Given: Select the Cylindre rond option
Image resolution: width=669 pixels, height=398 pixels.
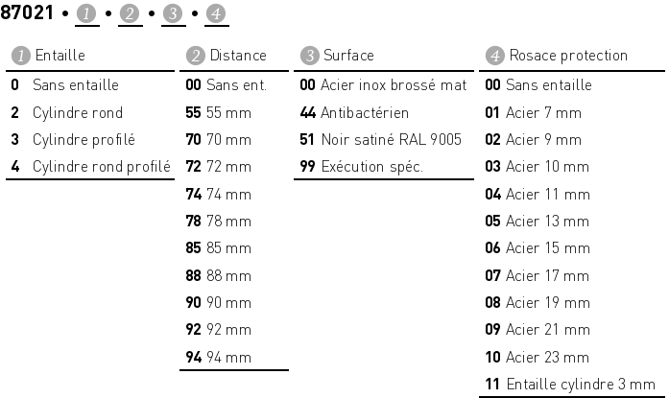Looking at the screenshot, I should coord(77,112).
